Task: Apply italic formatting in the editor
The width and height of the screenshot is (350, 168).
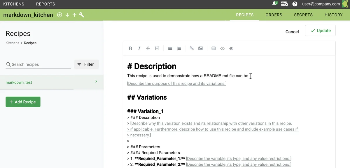Action: point(139,48)
